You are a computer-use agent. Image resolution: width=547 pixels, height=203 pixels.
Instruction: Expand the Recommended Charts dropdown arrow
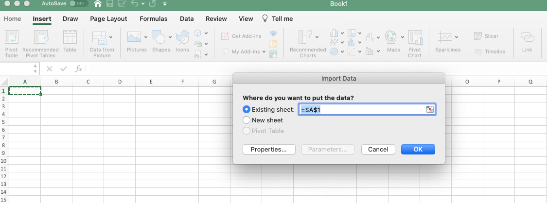pos(317,37)
